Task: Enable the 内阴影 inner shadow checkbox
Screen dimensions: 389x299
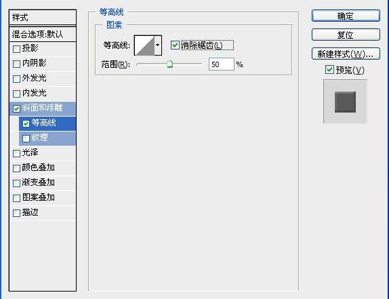Action: tap(16, 64)
